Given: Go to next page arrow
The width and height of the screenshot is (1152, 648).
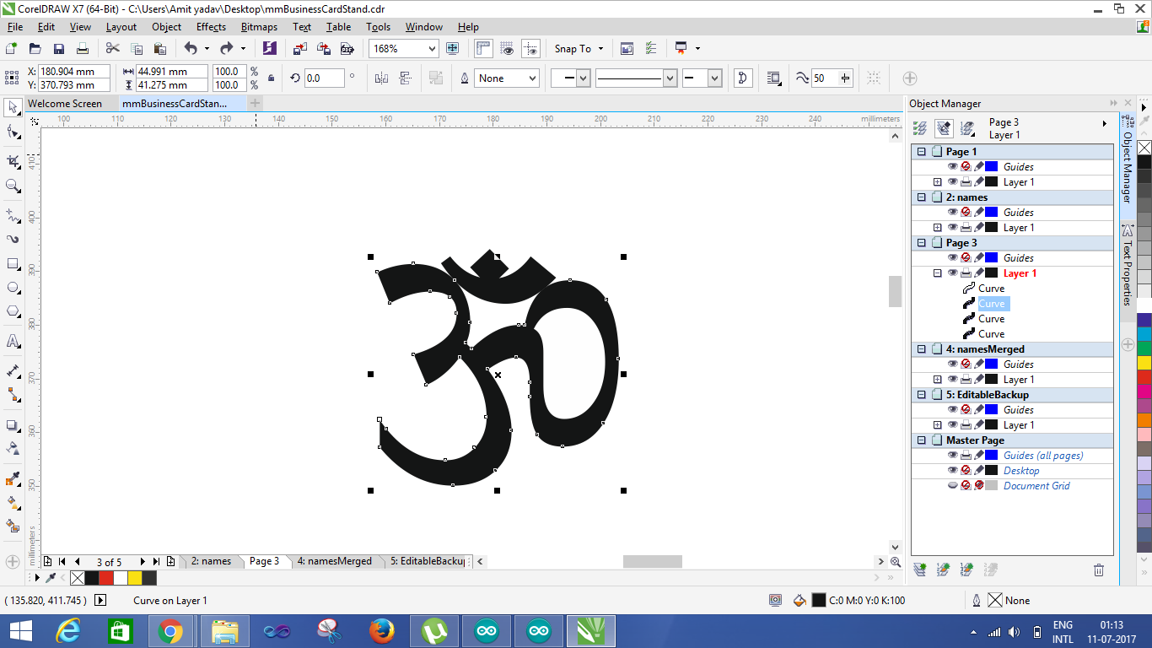Looking at the screenshot, I should (x=143, y=561).
